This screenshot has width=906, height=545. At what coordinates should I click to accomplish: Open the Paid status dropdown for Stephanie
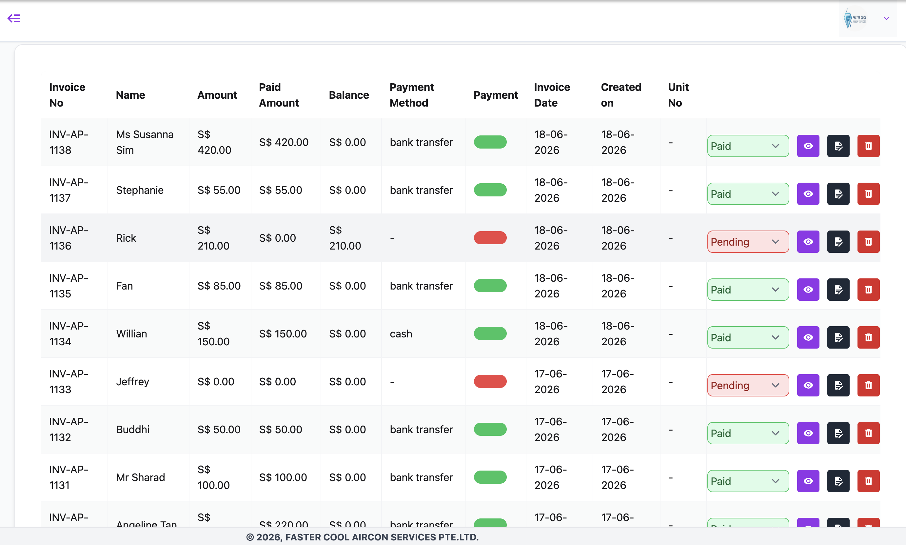[x=748, y=193]
